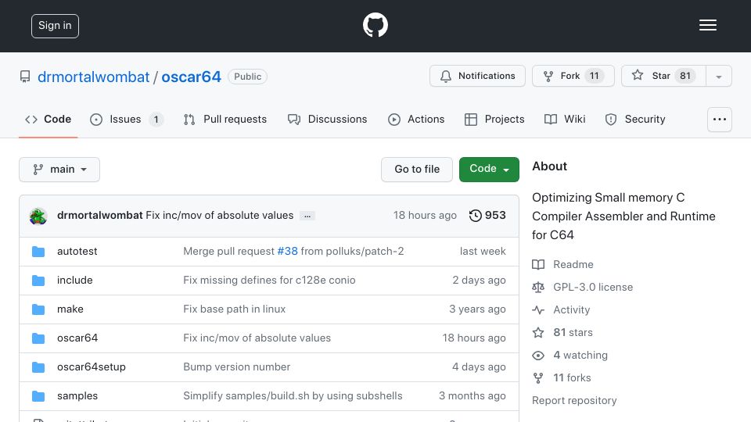The image size is (751, 422).
Task: Open the Issues tab
Action: (127, 119)
